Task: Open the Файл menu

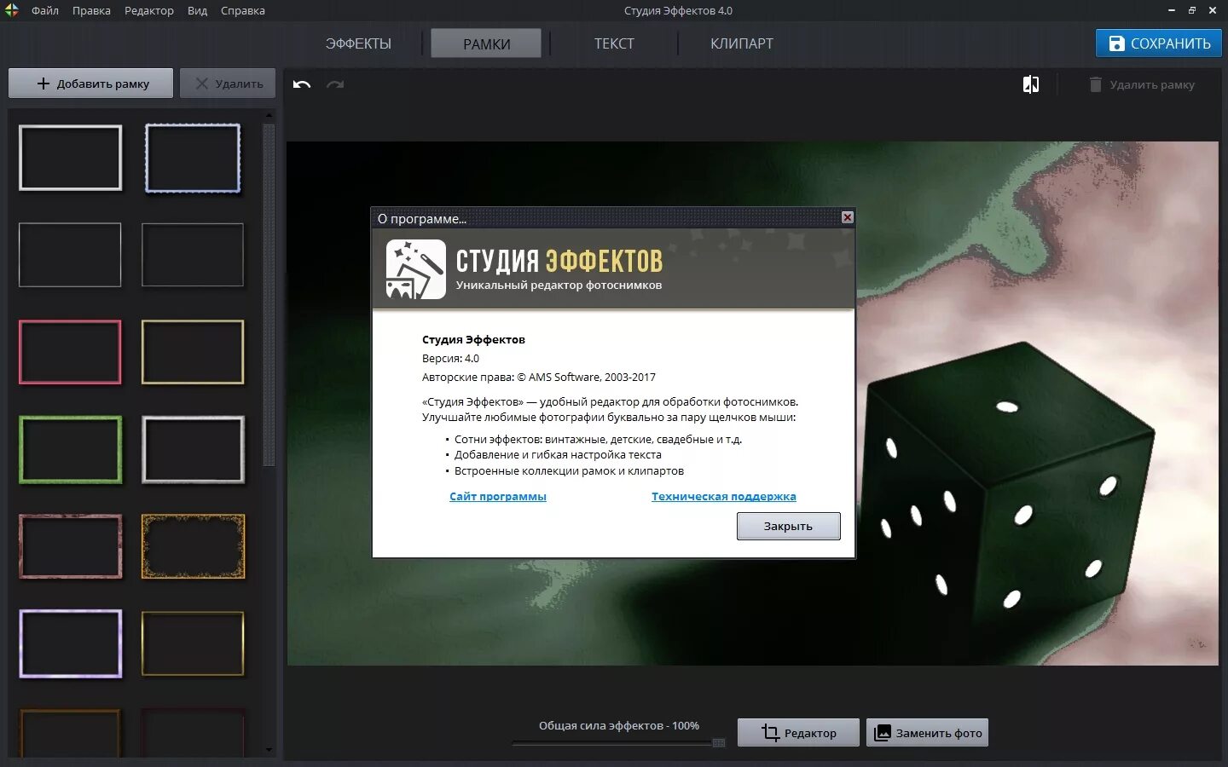Action: coord(44,10)
